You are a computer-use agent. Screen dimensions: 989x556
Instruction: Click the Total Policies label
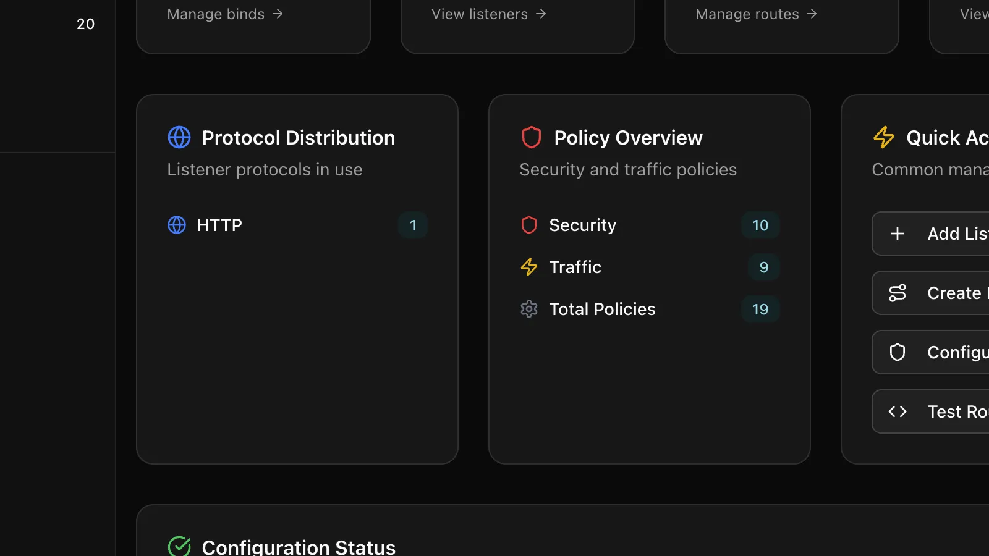[603, 309]
